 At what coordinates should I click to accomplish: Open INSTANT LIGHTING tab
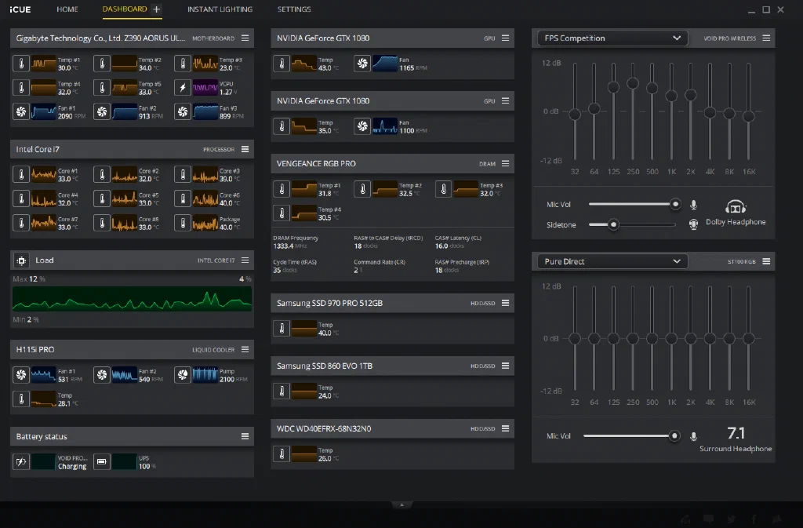tap(220, 9)
